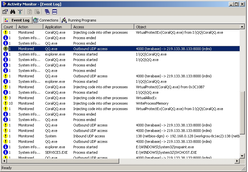The height and width of the screenshot is (172, 248).
Task: Click 'Process started' in SVCHOST.EXE row
Action: 85,152
